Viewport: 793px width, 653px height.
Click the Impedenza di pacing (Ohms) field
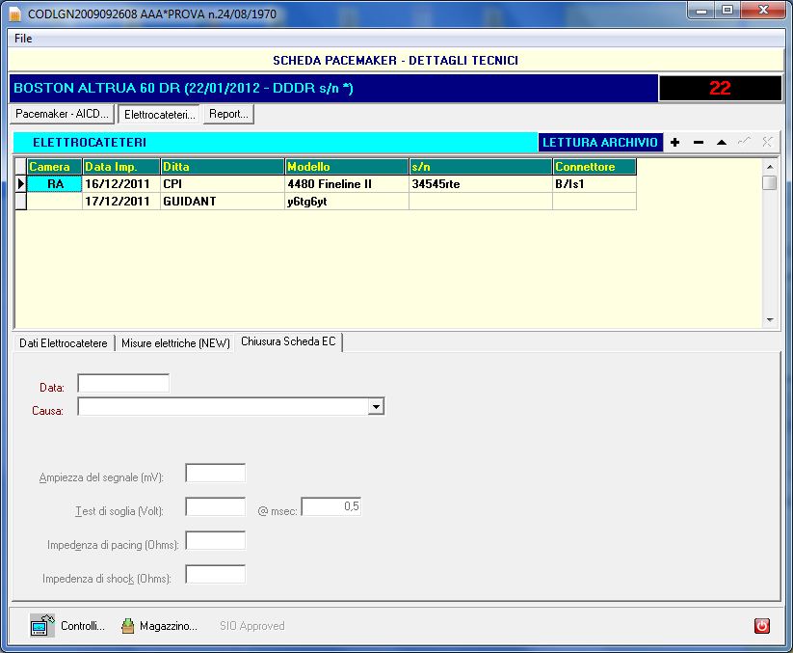click(216, 540)
